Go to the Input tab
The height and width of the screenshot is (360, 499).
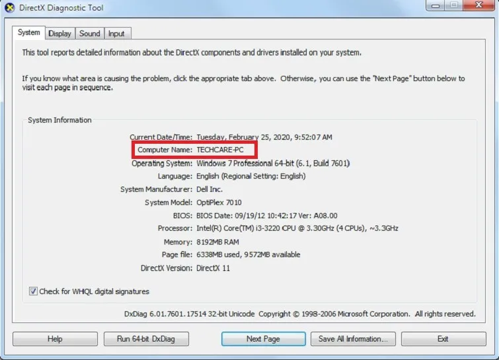[116, 34]
